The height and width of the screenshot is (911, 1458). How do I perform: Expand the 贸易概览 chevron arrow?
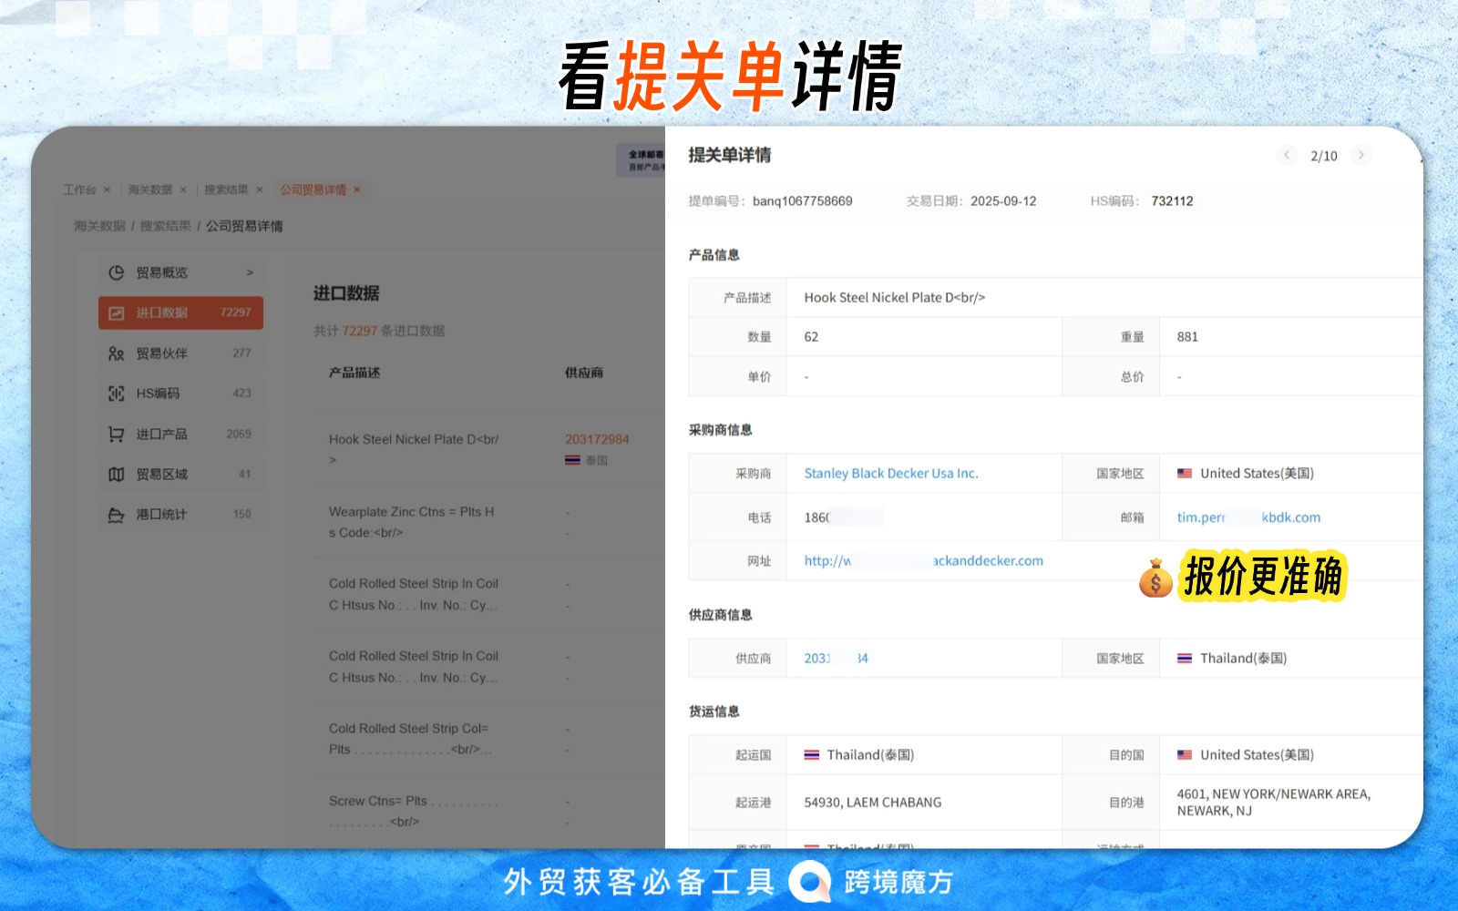pos(250,272)
